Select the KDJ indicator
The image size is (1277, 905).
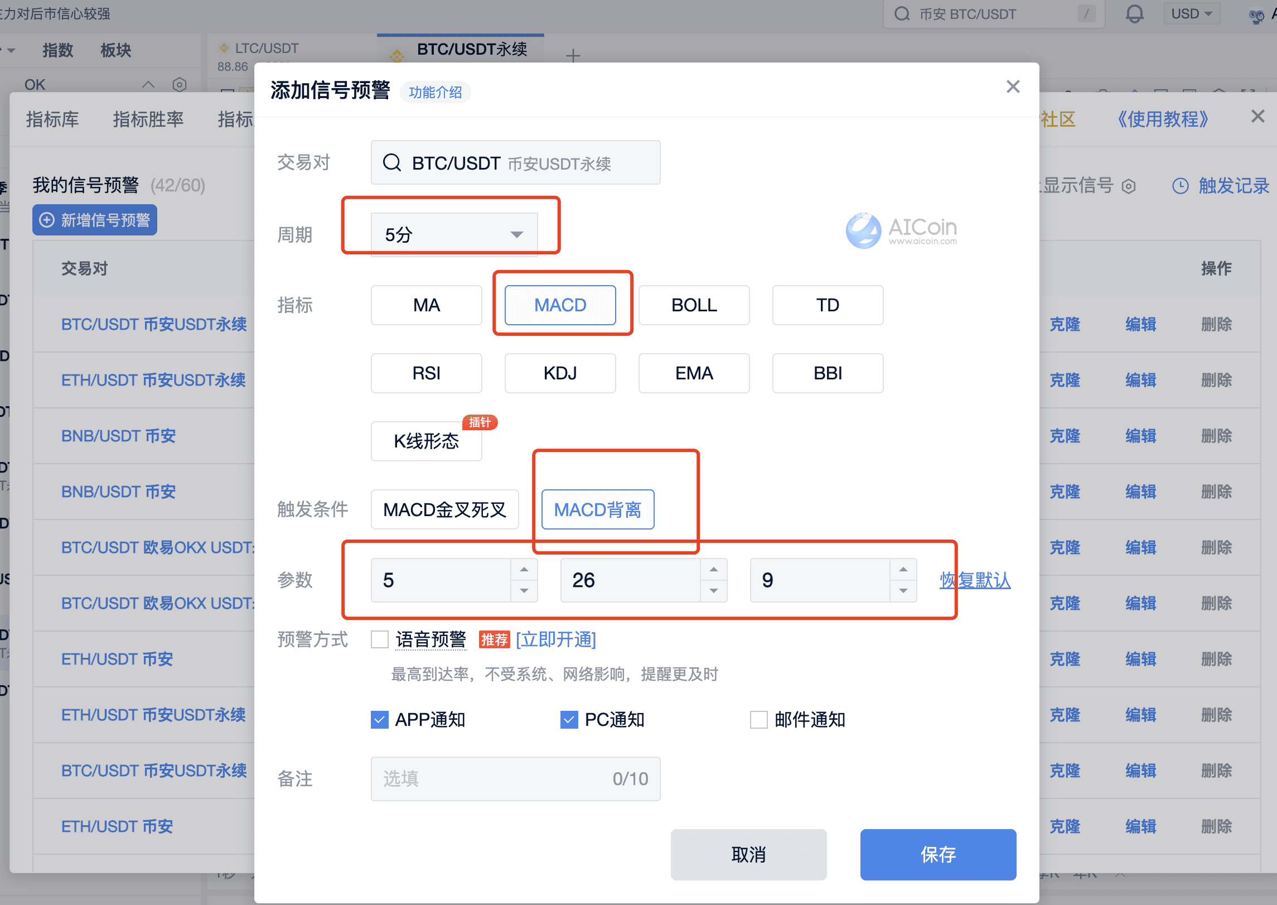pyautogui.click(x=560, y=373)
